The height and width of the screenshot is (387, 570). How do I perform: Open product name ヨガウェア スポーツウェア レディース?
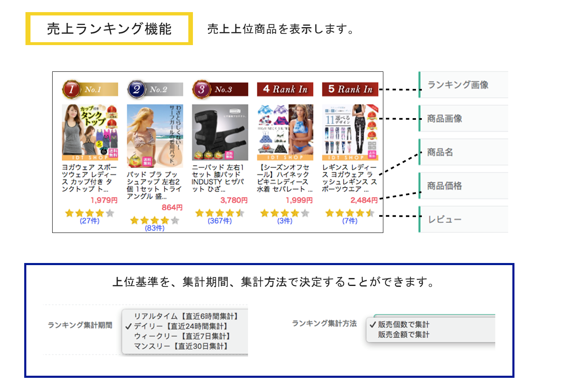tap(89, 178)
